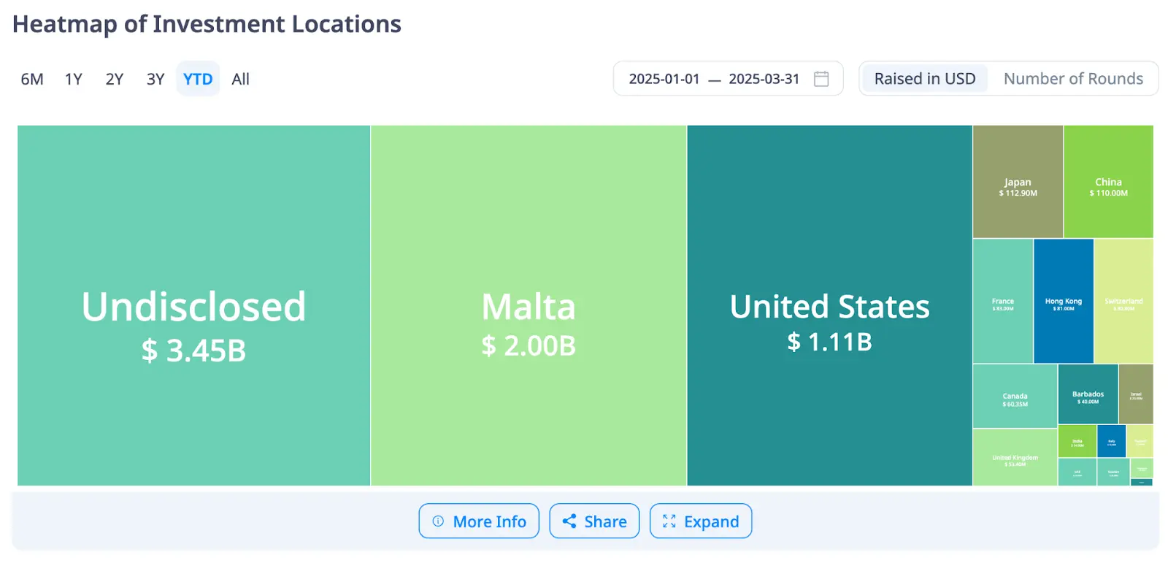Click the Barbados heatmap tile
This screenshot has width=1168, height=563.
1088,394
